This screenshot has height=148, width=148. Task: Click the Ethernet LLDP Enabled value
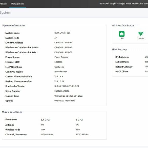tap(58, 62)
